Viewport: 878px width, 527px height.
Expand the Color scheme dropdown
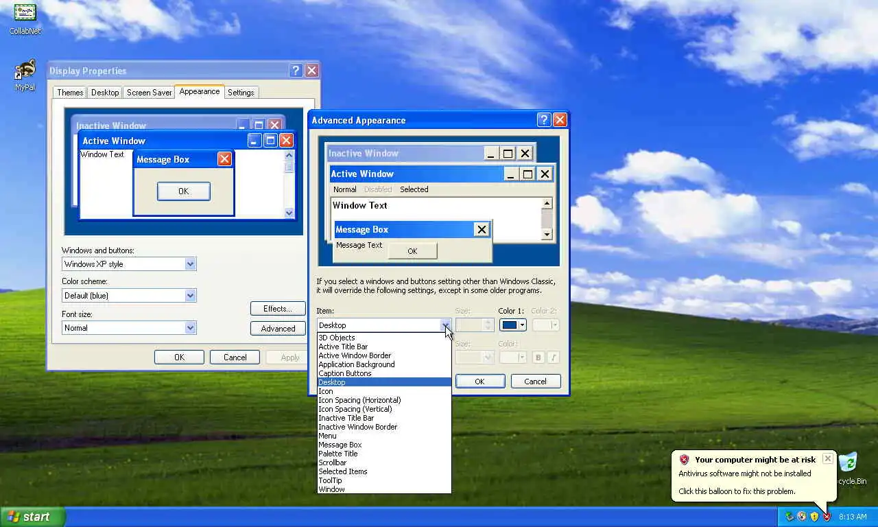click(x=190, y=295)
